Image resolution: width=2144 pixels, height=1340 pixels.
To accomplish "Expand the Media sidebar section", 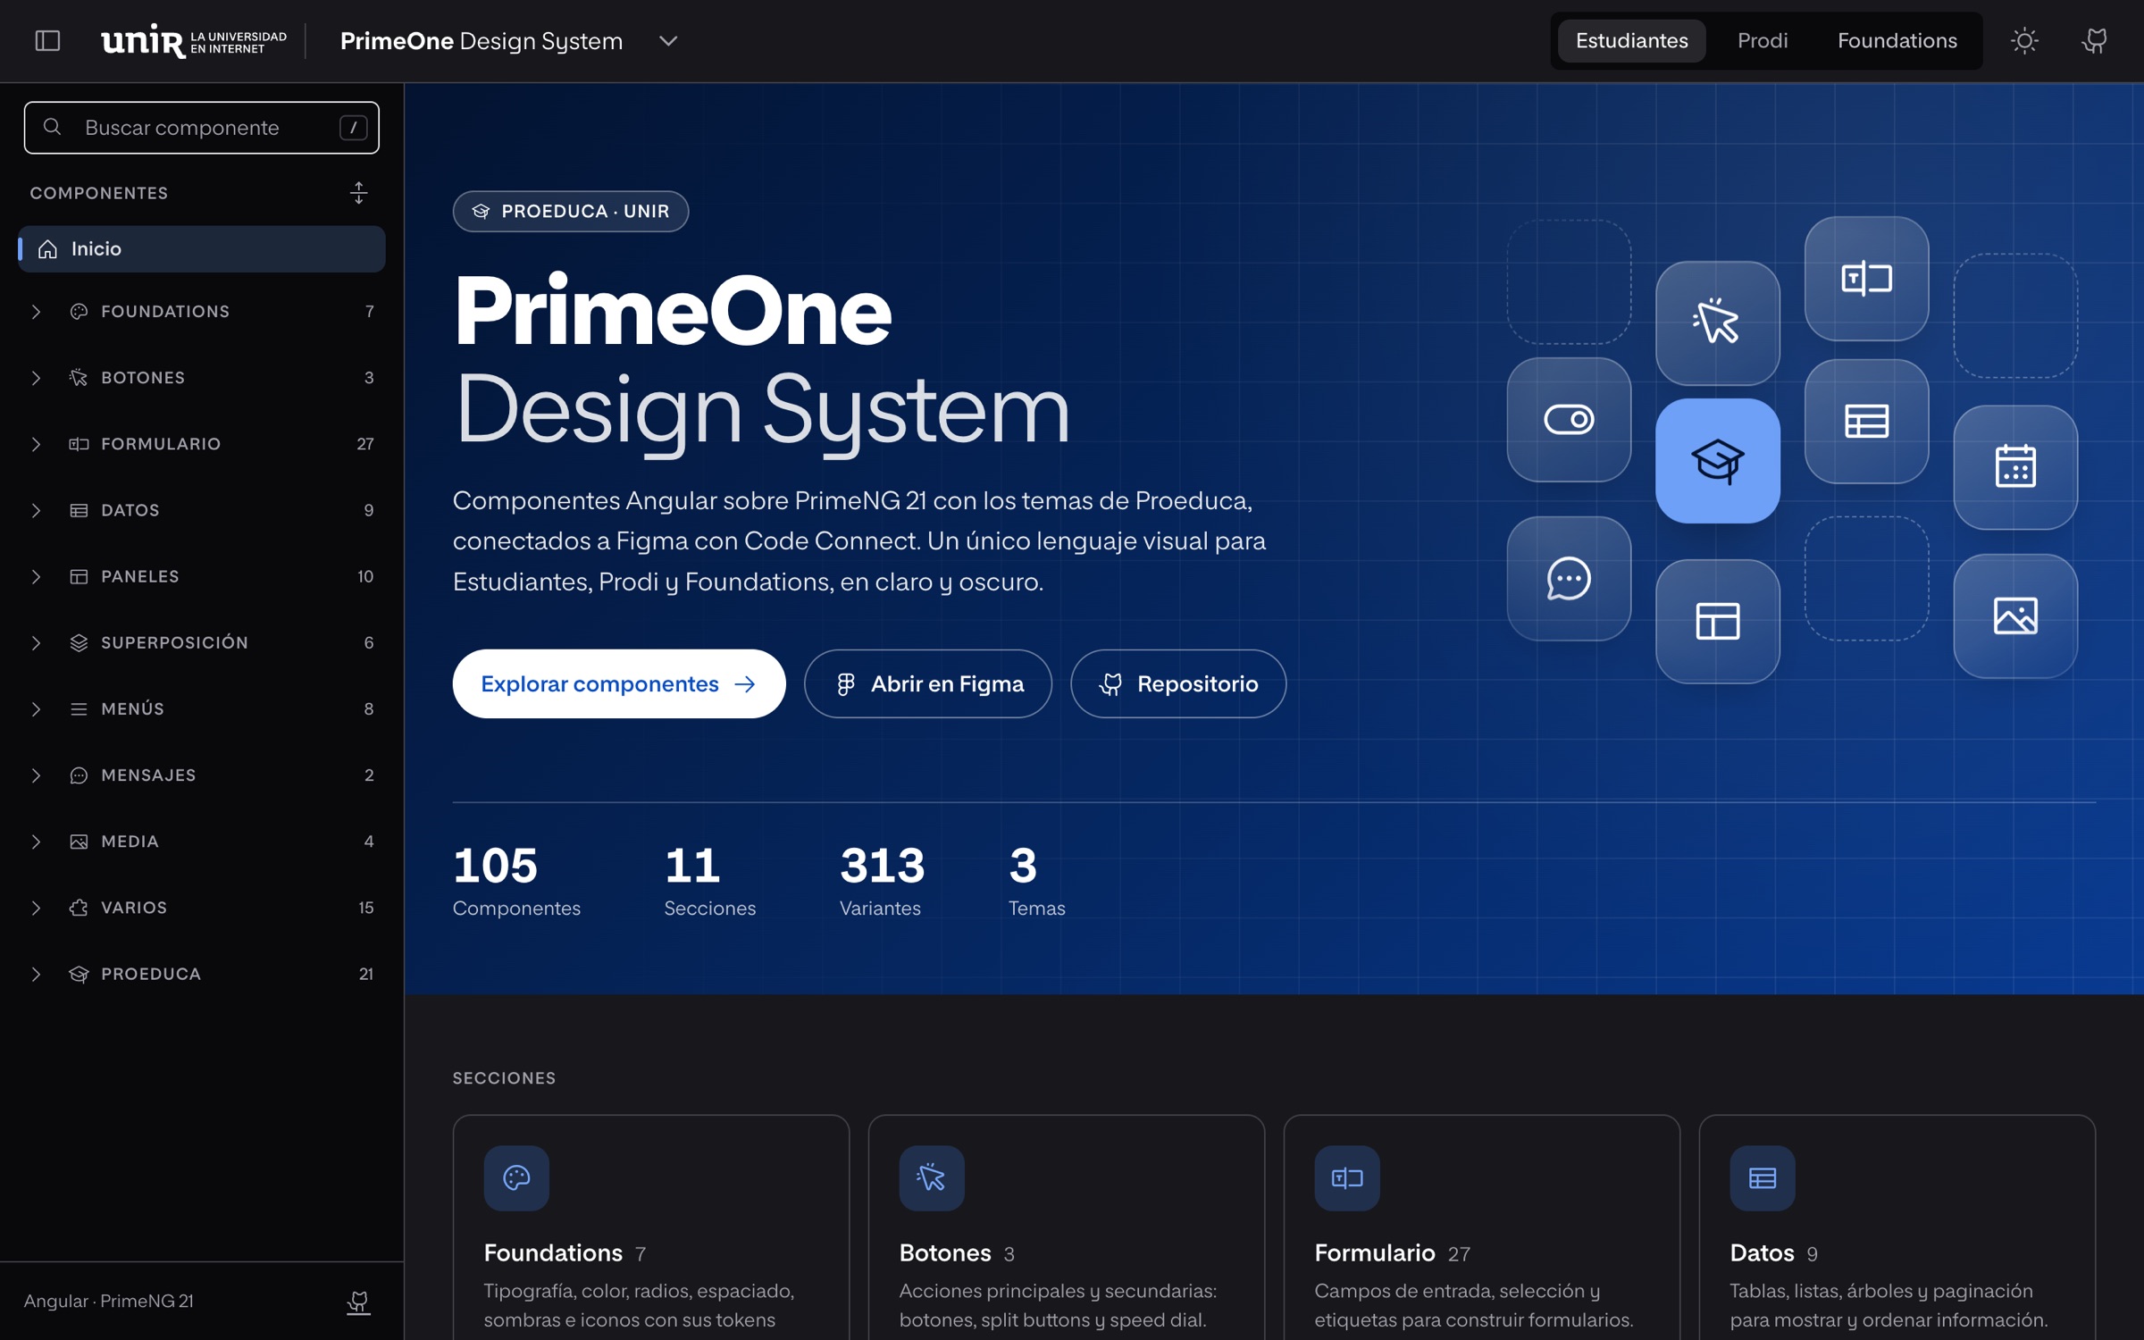I will coord(202,842).
